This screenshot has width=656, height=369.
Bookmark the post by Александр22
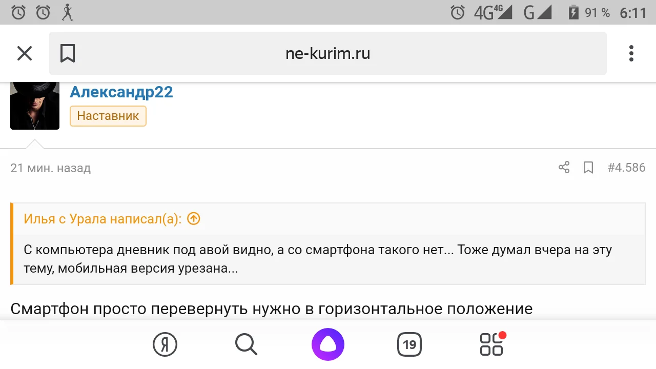tap(588, 167)
